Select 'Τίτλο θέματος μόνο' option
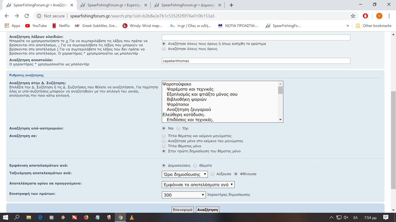Viewport: 396px width, 222px height. pyautogui.click(x=164, y=146)
